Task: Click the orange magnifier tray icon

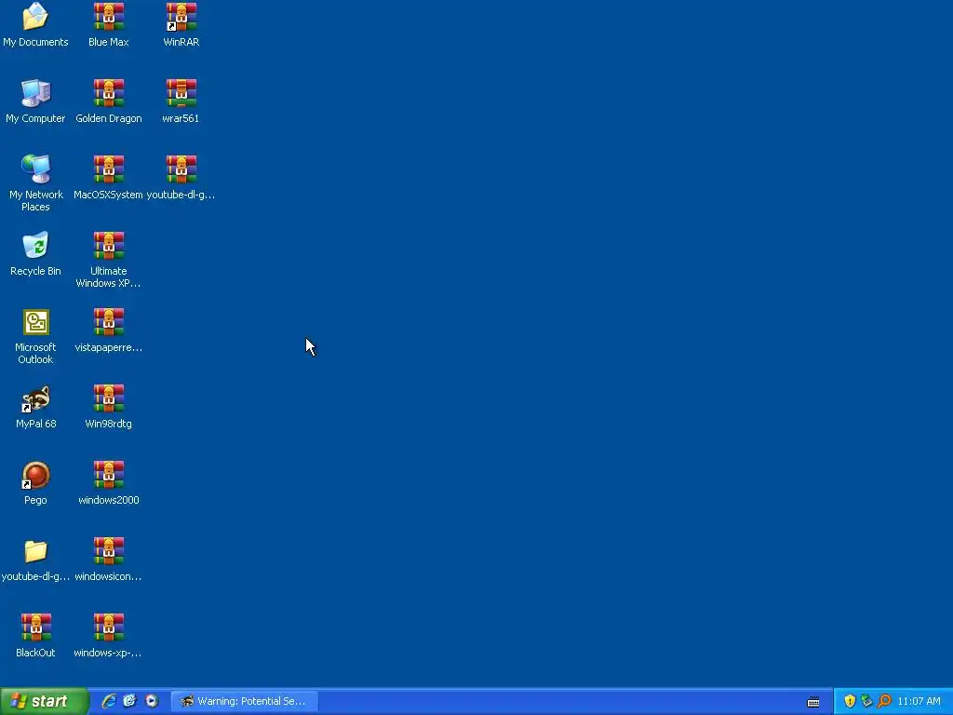Action: click(884, 701)
